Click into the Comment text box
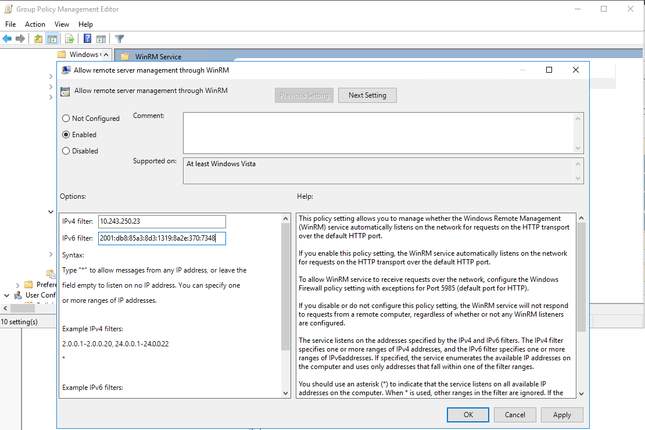Viewport: 645px width, 430px height. [378, 133]
